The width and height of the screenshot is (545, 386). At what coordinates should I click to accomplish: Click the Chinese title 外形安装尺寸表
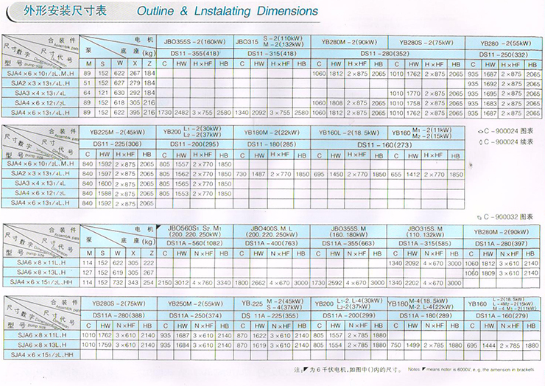pyautogui.click(x=65, y=10)
